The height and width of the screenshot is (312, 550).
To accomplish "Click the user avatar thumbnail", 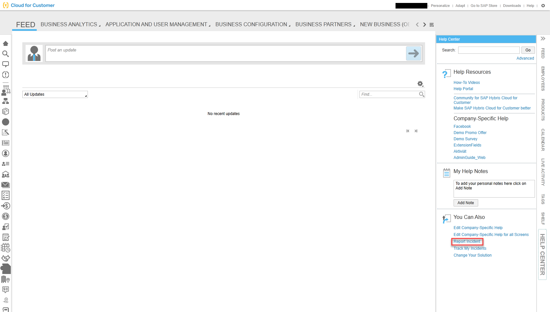I will pos(34,53).
